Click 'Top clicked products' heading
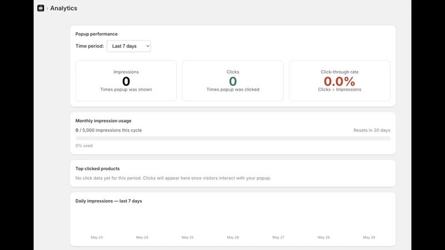Viewport: 445px width, 250px height. pyautogui.click(x=97, y=169)
